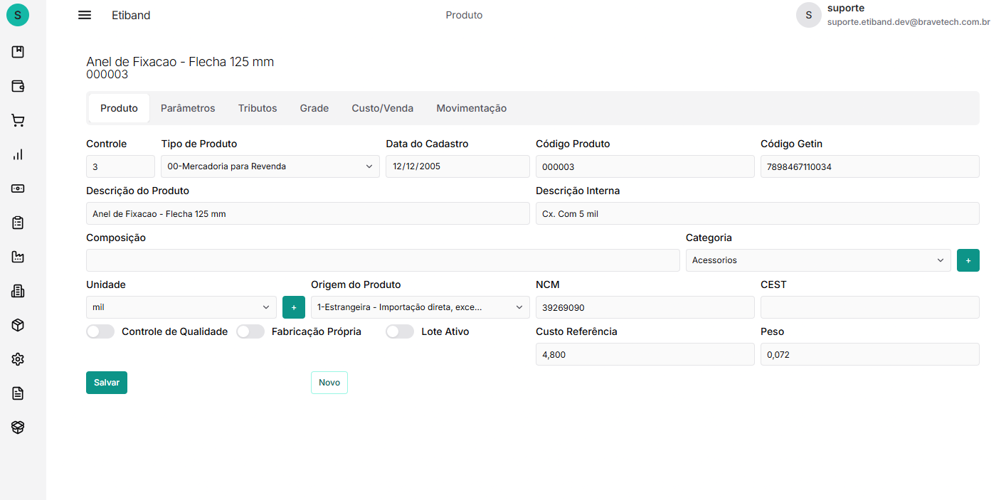1006x500 pixels.
Task: Open the hamburger menu
Action: point(85,15)
